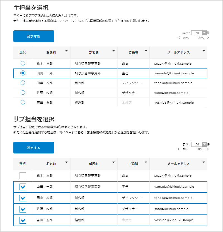223x232 pixels.
Task: Click sort arrow on bottom ご役職 column
Action: (146, 162)
